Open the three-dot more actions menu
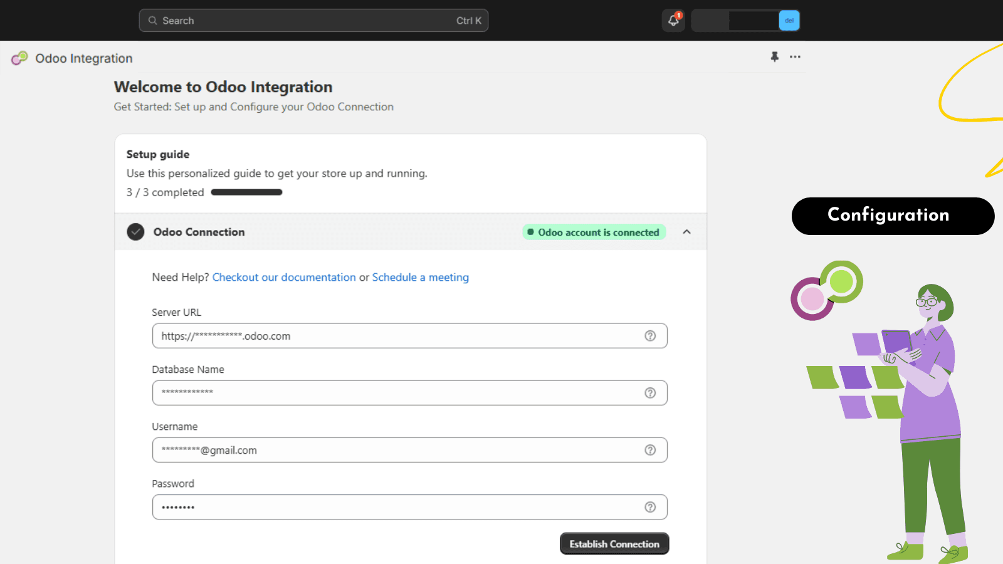 pos(795,57)
